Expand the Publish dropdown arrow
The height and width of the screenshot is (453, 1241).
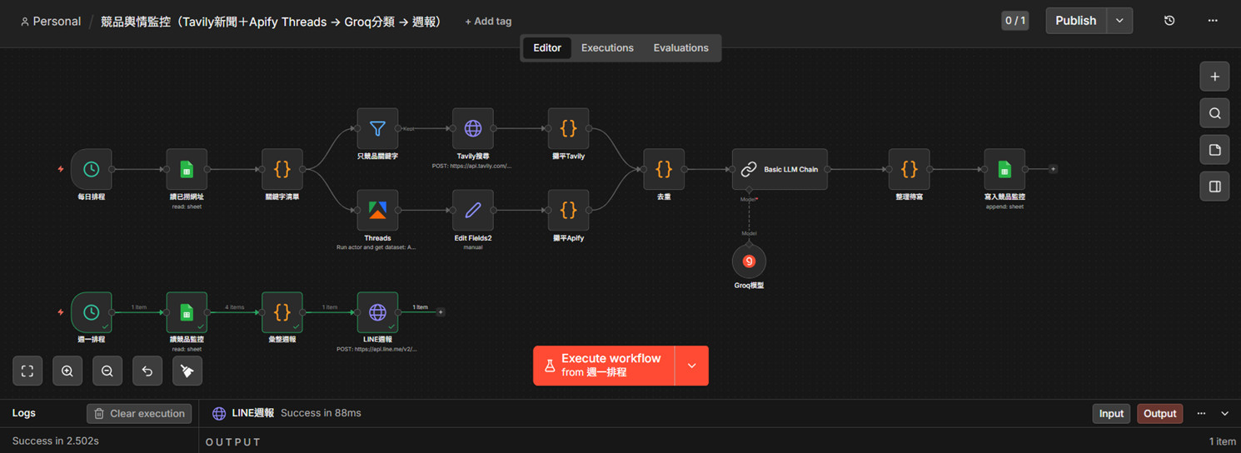coord(1119,21)
